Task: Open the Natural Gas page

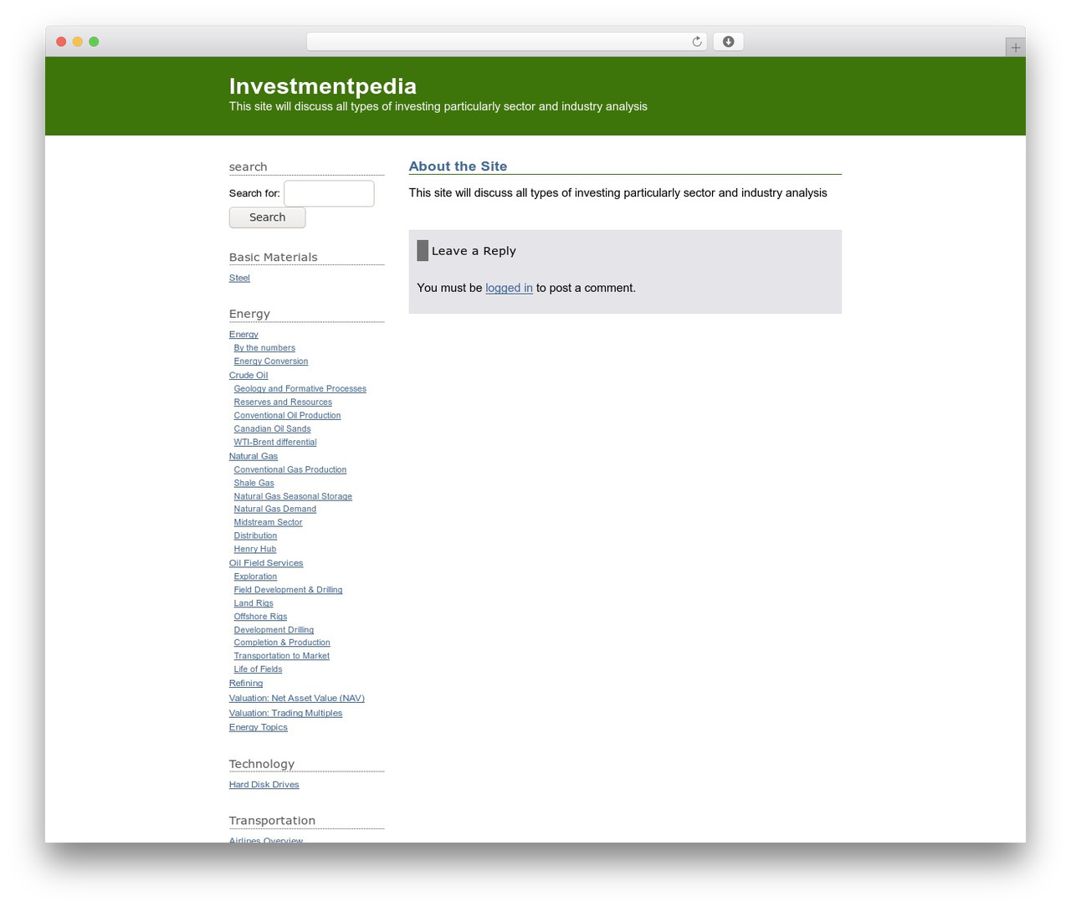Action: pos(254,457)
